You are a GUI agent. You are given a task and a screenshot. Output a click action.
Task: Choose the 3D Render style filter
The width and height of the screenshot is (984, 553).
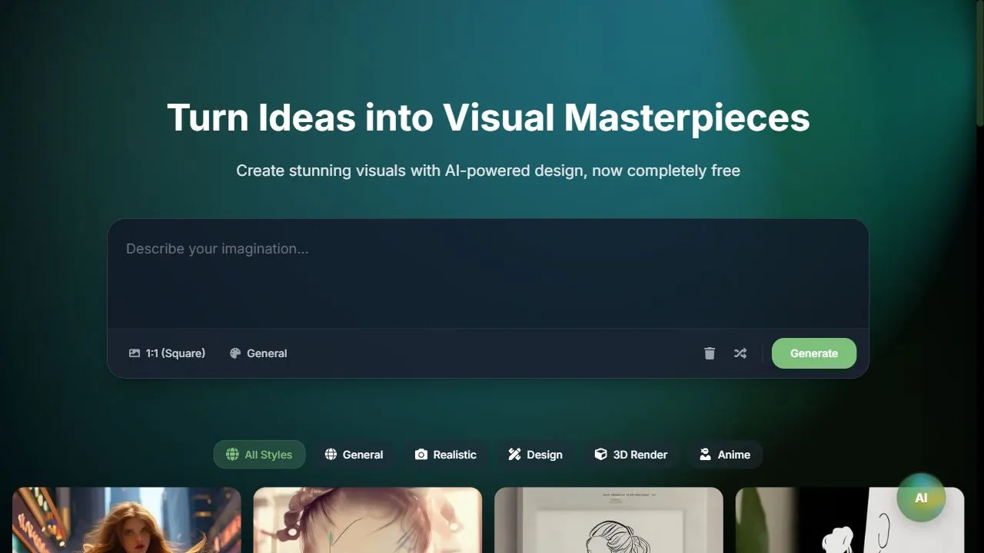[x=630, y=455]
